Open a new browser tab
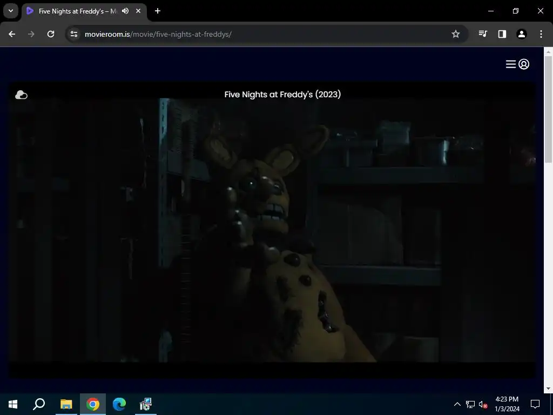553x415 pixels. point(158,11)
